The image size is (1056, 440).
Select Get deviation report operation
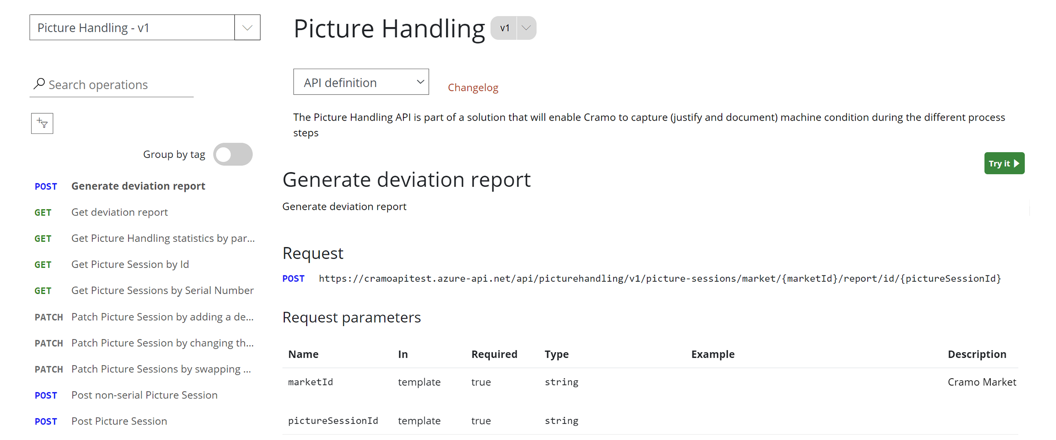click(119, 212)
